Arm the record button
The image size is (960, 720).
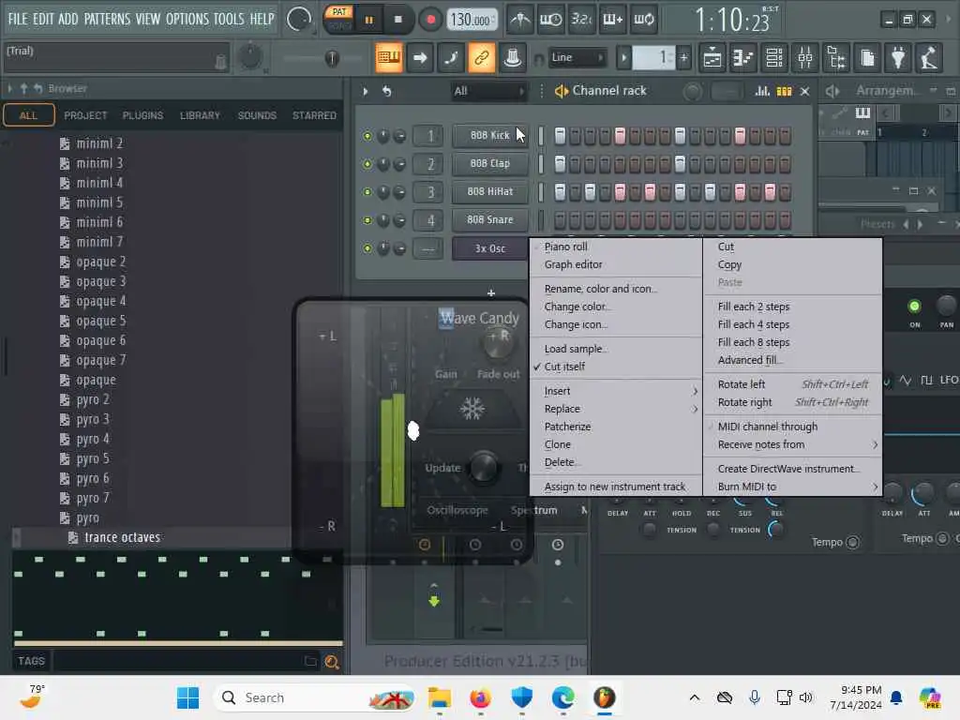click(431, 20)
